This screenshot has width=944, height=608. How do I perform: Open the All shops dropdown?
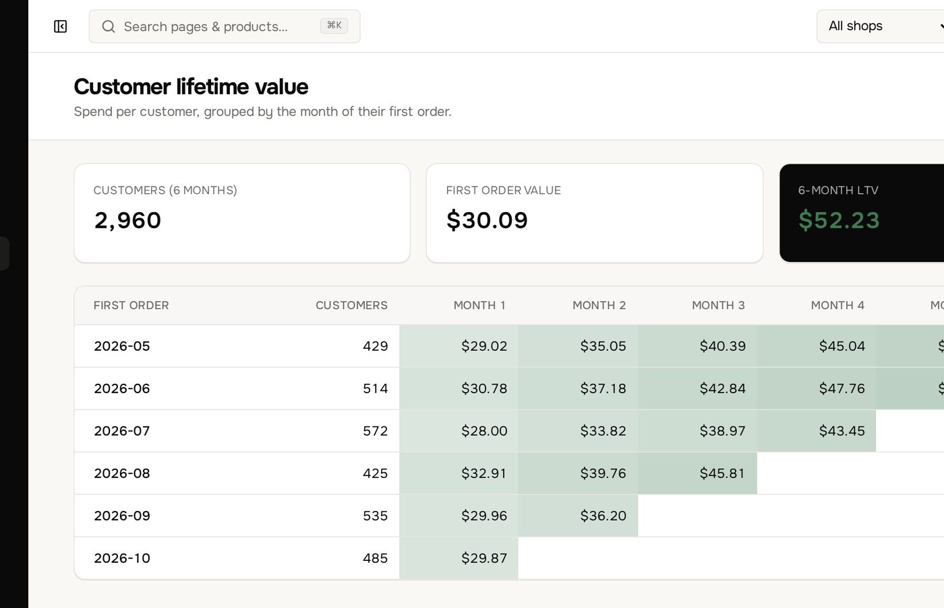[881, 26]
